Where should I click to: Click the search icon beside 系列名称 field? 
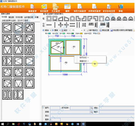click(x=92, y=108)
